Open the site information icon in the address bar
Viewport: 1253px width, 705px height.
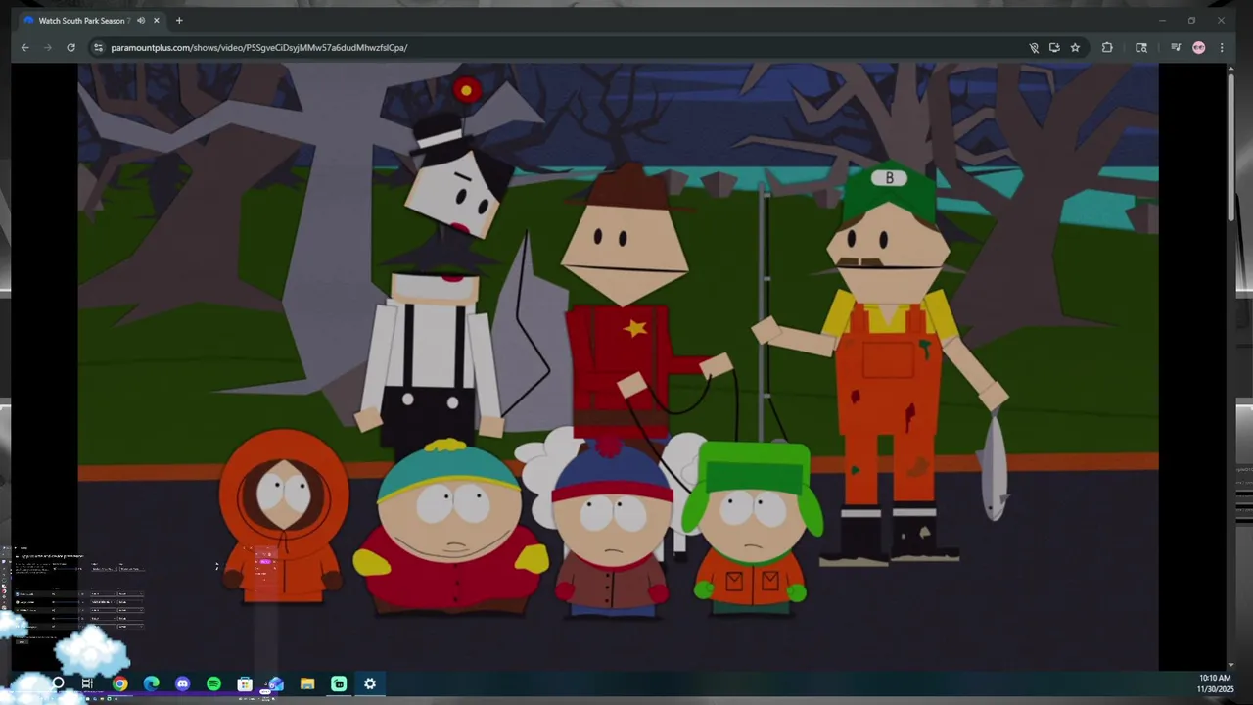pos(98,47)
